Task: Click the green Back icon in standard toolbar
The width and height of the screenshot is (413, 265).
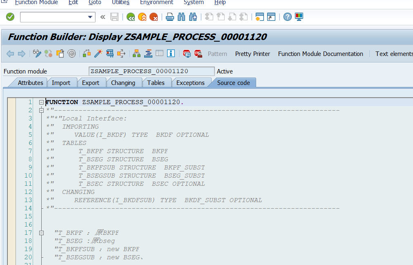Action: click(131, 17)
